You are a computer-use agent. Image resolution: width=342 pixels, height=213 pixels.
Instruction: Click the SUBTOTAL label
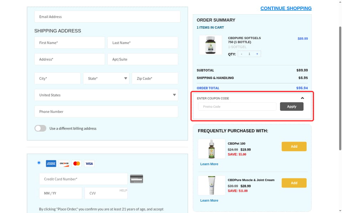pyautogui.click(x=205, y=70)
